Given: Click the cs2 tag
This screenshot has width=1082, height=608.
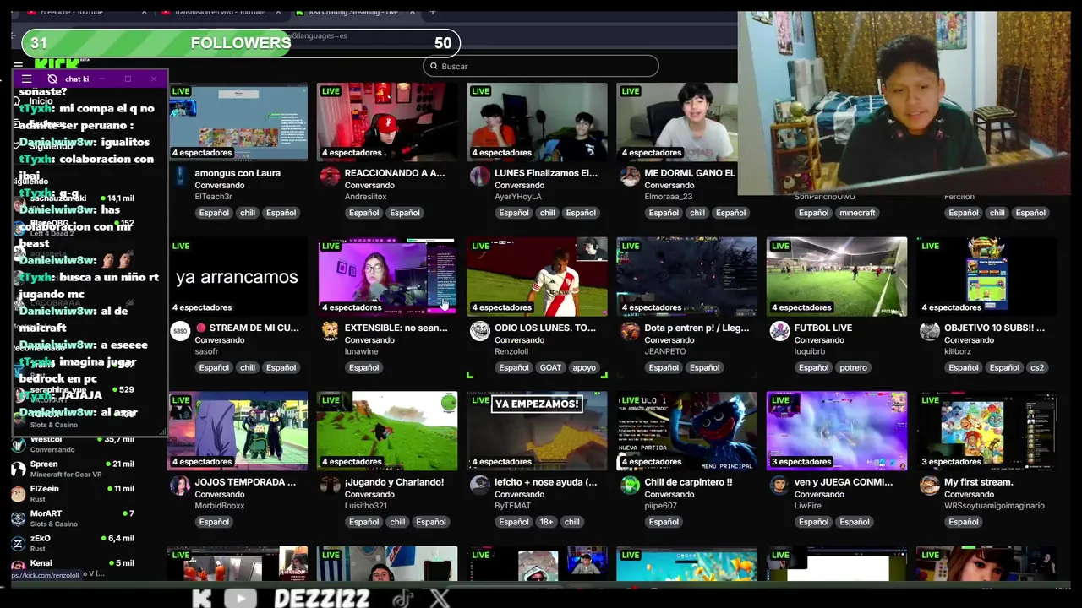Looking at the screenshot, I should [1037, 367].
